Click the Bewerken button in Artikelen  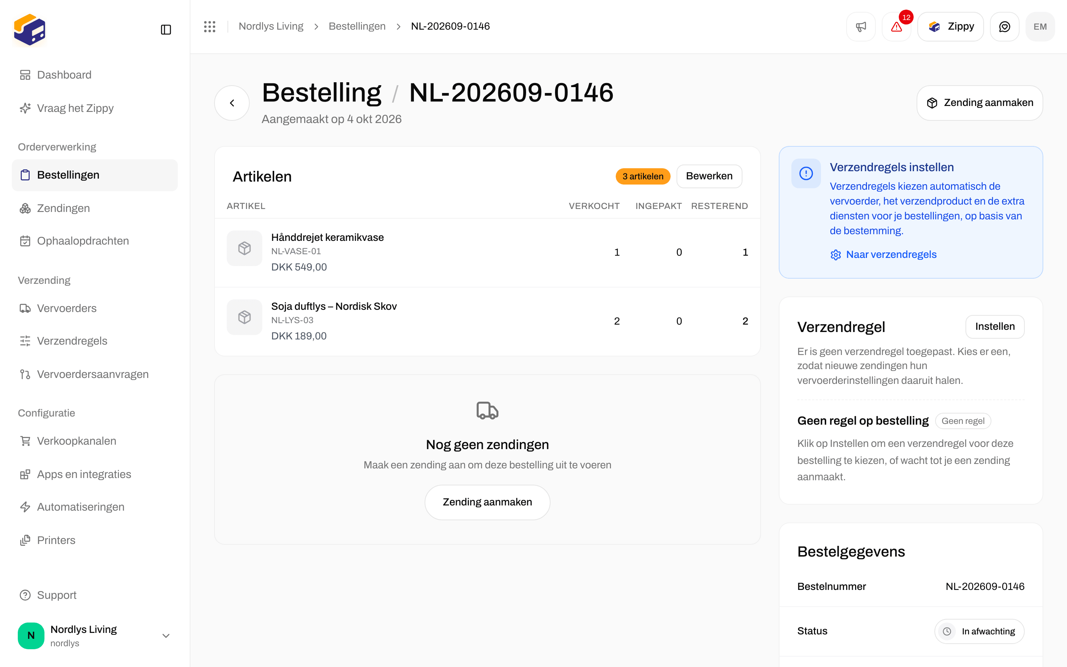pyautogui.click(x=709, y=176)
